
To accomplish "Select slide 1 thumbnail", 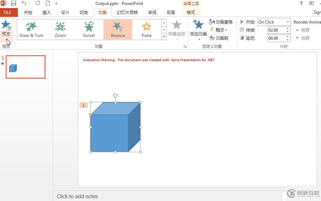I will [x=26, y=67].
